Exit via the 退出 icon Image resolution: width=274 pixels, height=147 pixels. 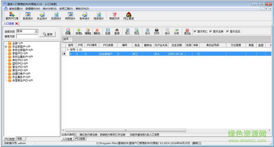(x=187, y=31)
